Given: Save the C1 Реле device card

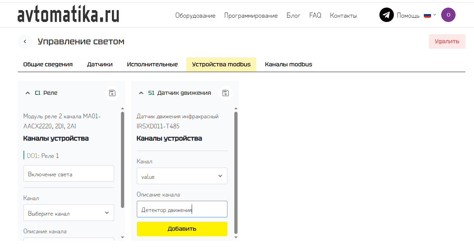Looking at the screenshot, I should pos(112,93).
